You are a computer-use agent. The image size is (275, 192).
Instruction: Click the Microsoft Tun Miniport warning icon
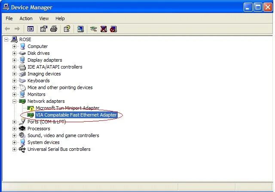tap(31, 108)
